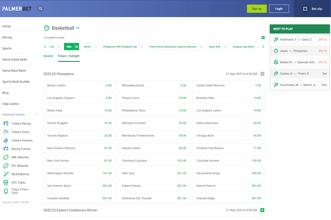The height and width of the screenshot is (220, 331).
Task: Pick Denver Nuggets at 21.00
Action: (80, 123)
